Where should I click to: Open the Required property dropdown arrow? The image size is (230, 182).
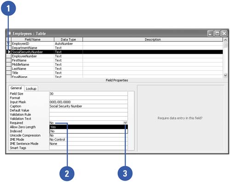[125, 123]
